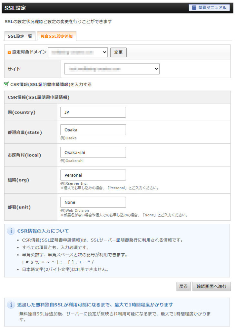Viewport: 236px width, 330px height.
Task: Click the 部署(unit) row label
Action: [x=19, y=207]
